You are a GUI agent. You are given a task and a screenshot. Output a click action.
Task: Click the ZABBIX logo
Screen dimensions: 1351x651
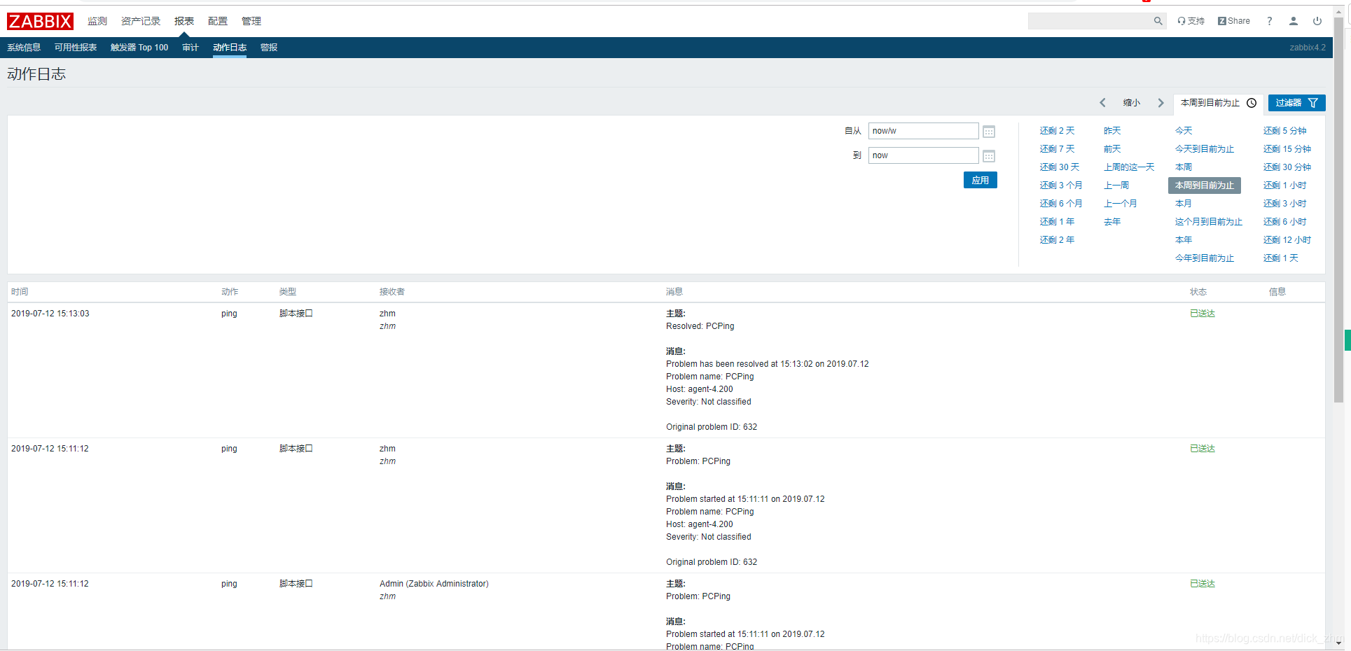click(x=40, y=22)
